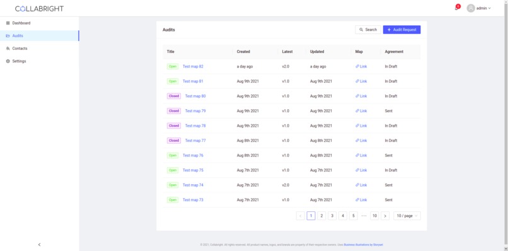Viewport: 508px width, 251px height.
Task: Open the Test map 75 audit
Action: tap(193, 170)
